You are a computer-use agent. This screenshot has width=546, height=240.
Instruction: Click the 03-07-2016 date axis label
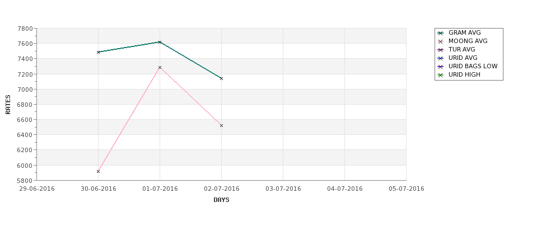click(x=283, y=189)
